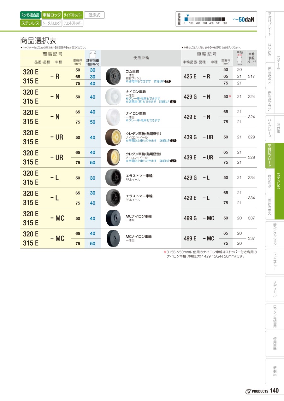
Task: Toggle the RoHS適合品 badge
Action: [30, 15]
